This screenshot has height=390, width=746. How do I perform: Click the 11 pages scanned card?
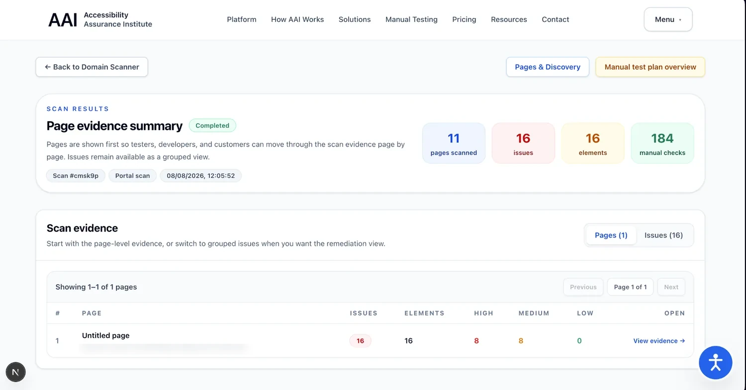tap(454, 143)
